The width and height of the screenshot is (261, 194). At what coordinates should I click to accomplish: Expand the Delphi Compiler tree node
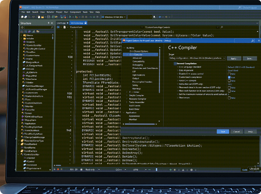[127, 95]
